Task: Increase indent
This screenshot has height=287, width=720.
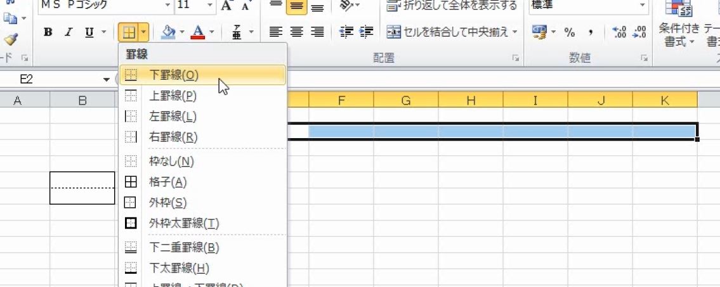Action: [366, 32]
